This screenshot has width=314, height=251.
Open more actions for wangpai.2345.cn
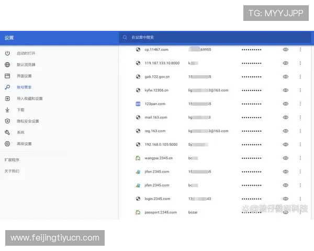(x=300, y=158)
